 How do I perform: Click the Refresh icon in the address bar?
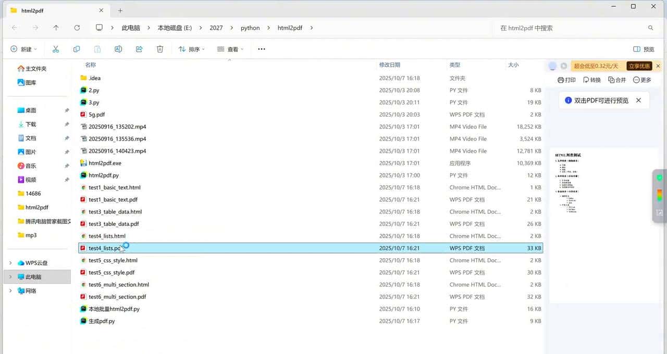(77, 28)
